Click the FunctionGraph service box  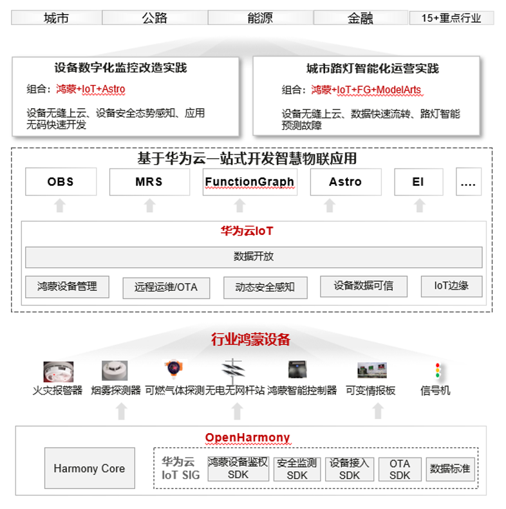250,181
